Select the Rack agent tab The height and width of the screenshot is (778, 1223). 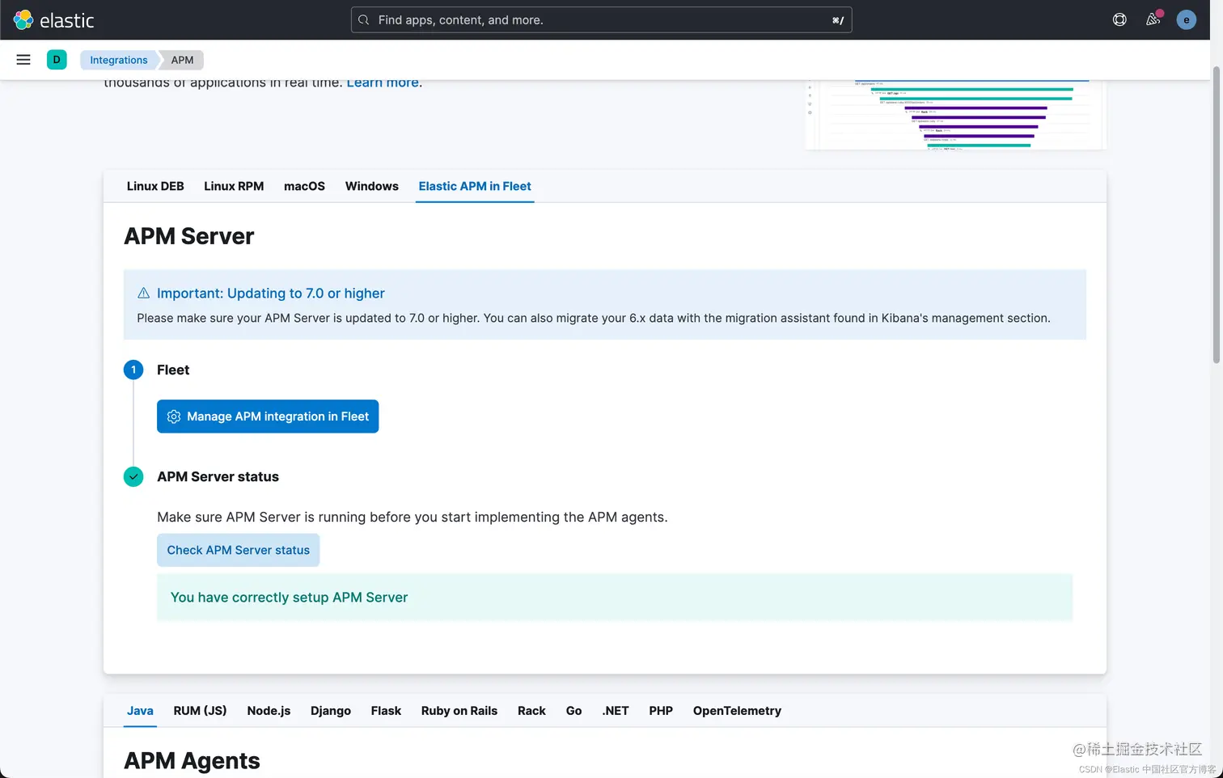(531, 711)
